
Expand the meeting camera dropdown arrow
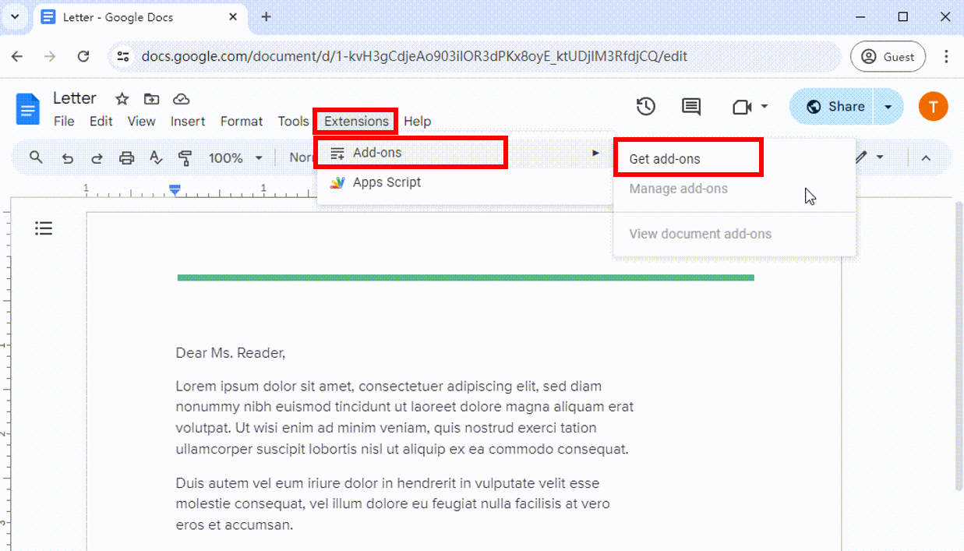764,107
